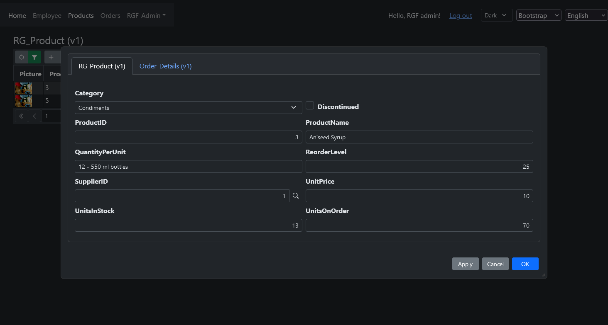Open the Category dropdown showing Condiments
608x325 pixels.
point(188,108)
